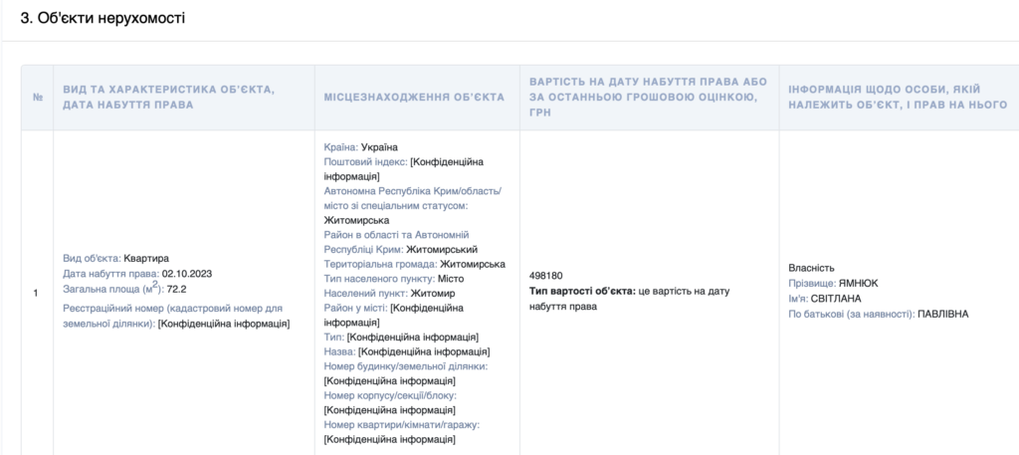Select the "Тип вартості об'єкта" label
Screen dimensions: 1019x455
(581, 291)
